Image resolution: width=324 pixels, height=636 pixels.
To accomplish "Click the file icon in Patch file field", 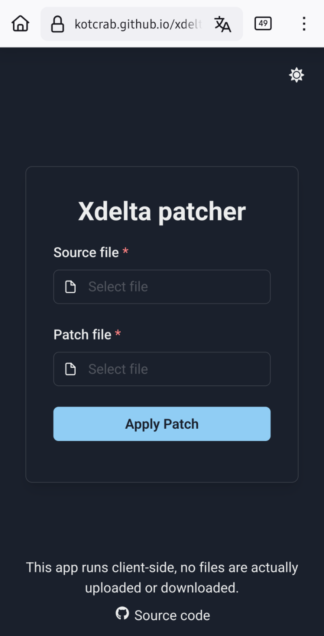I will (x=70, y=369).
